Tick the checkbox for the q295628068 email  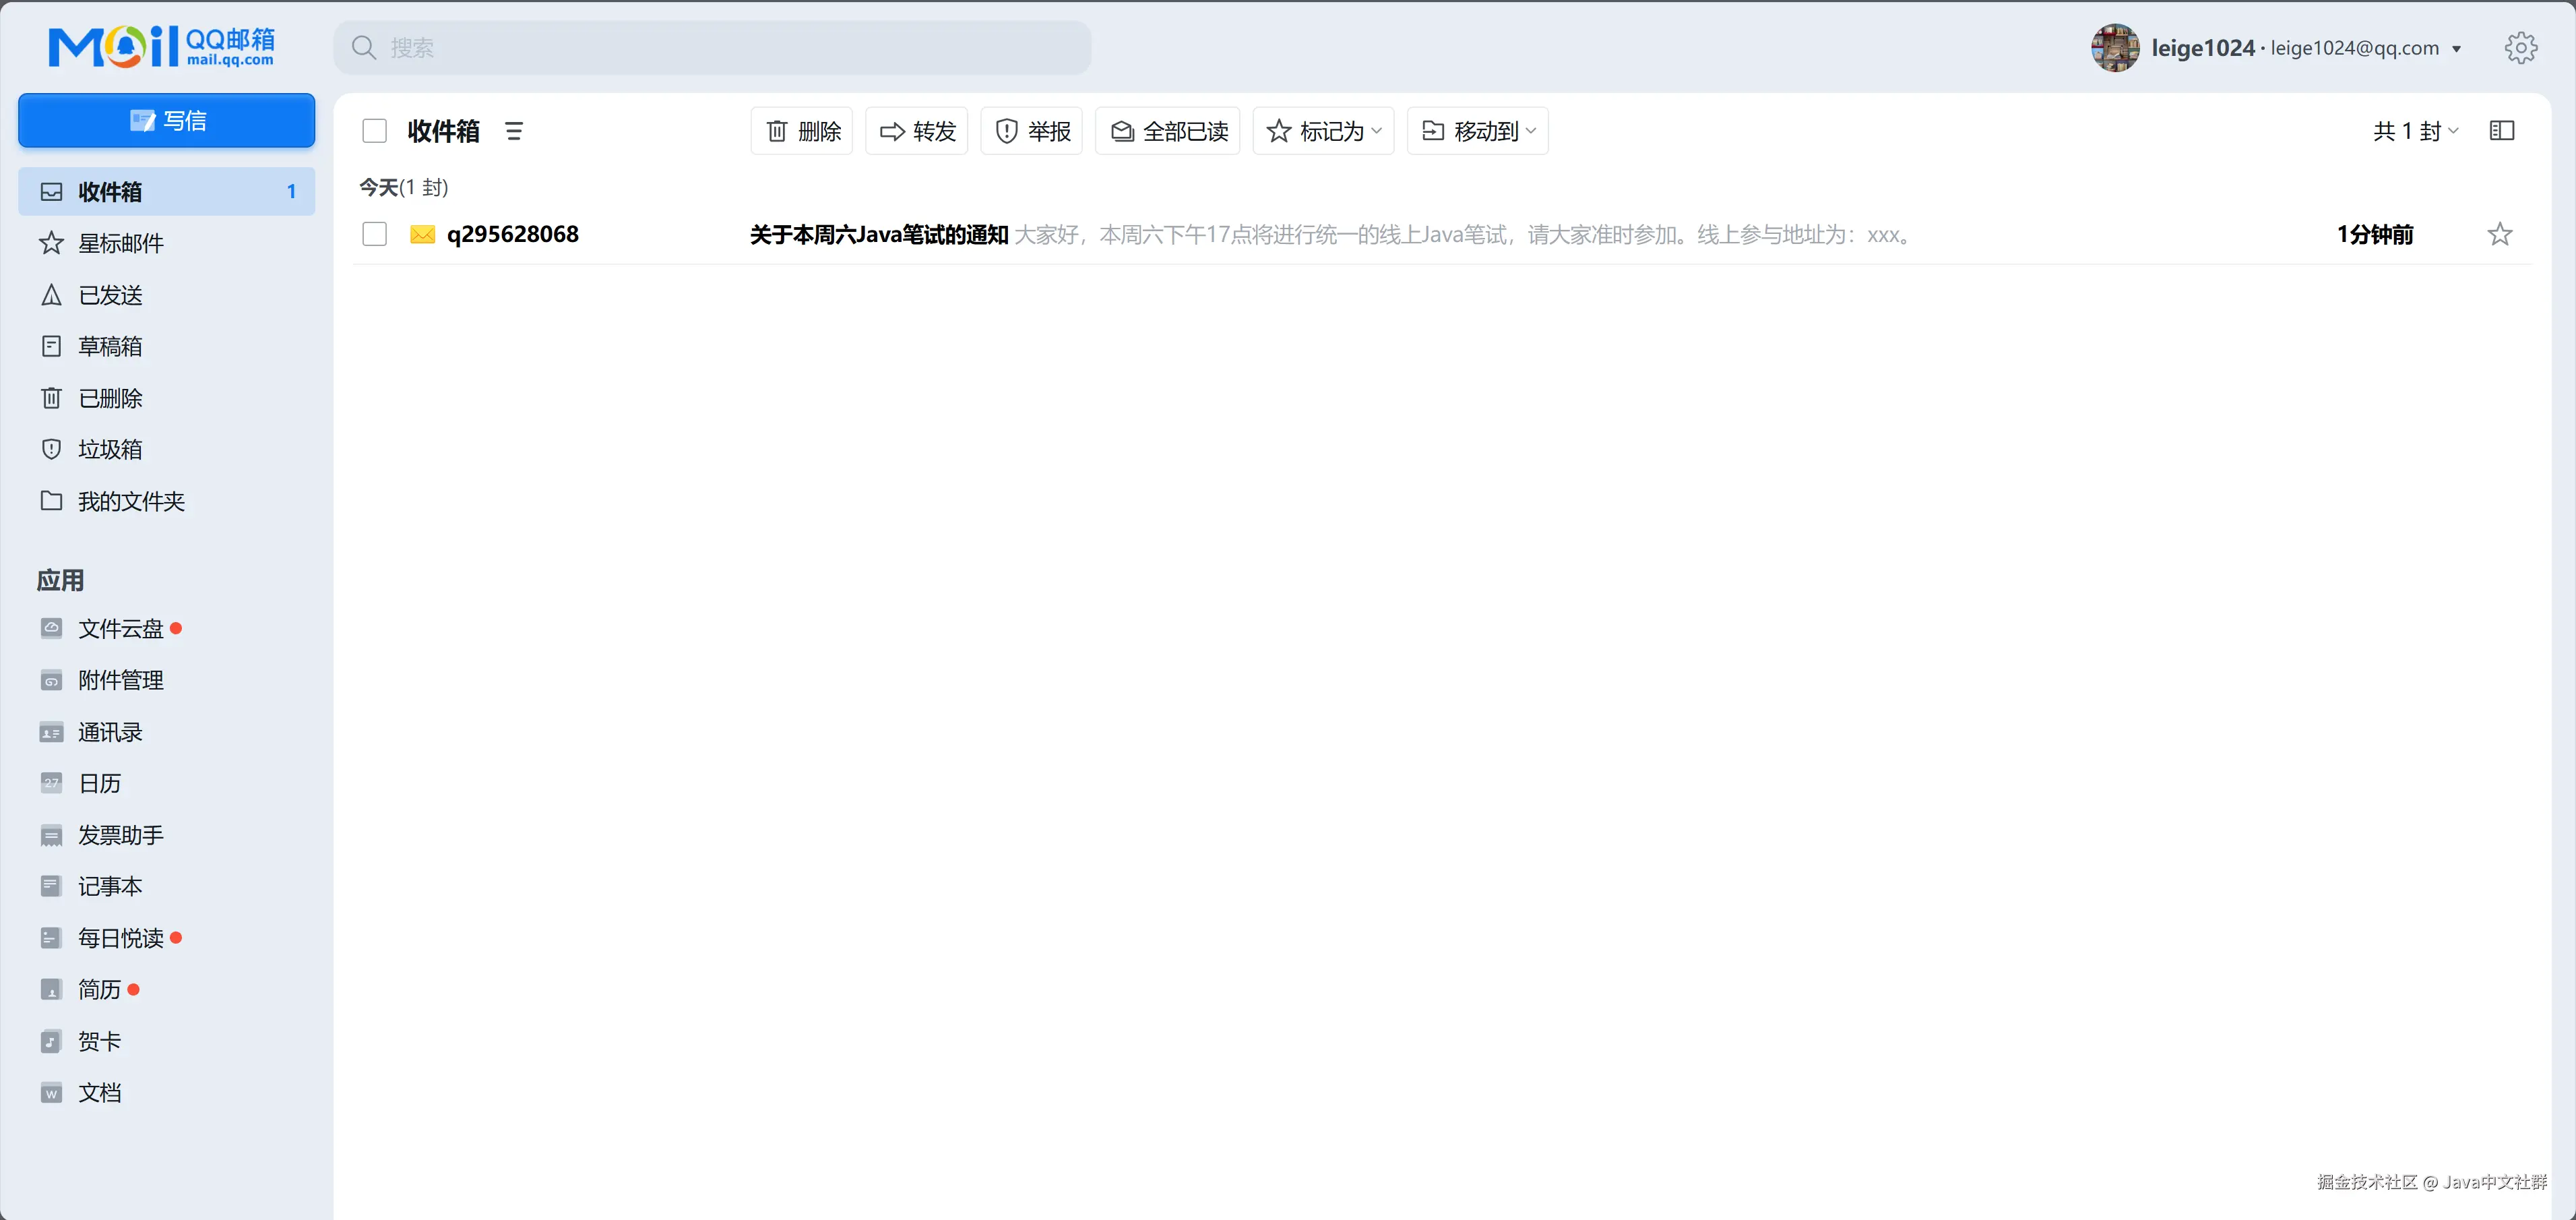[374, 234]
